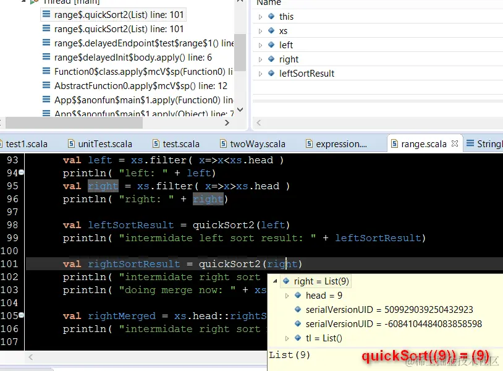Select the Function0$class.apply$mcV$sp stack frame
The image size is (503, 371).
[137, 72]
